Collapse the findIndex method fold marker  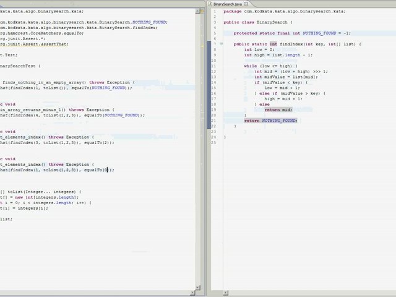(x=222, y=44)
